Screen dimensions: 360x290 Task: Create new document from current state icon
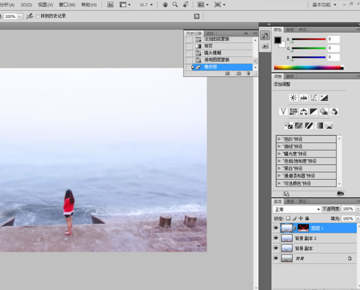point(227,73)
